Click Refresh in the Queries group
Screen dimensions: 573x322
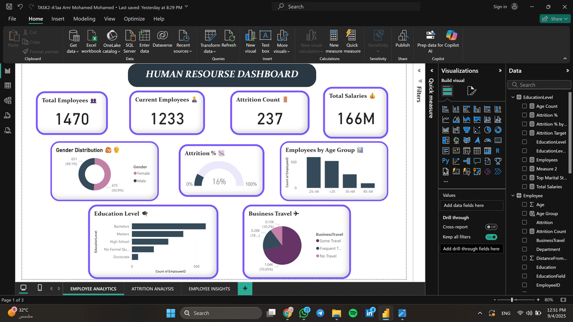(229, 37)
